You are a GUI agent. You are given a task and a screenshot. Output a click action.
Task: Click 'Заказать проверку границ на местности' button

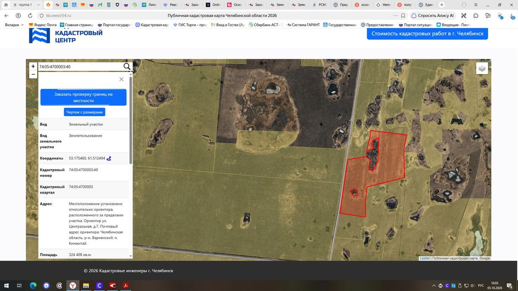click(83, 97)
